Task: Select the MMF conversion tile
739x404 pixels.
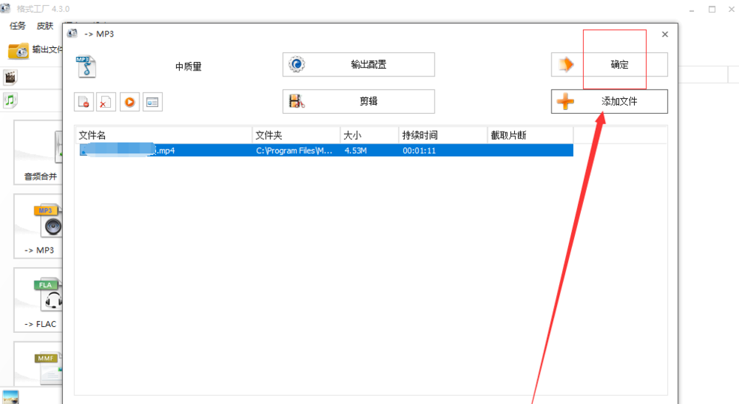Action: click(38, 364)
